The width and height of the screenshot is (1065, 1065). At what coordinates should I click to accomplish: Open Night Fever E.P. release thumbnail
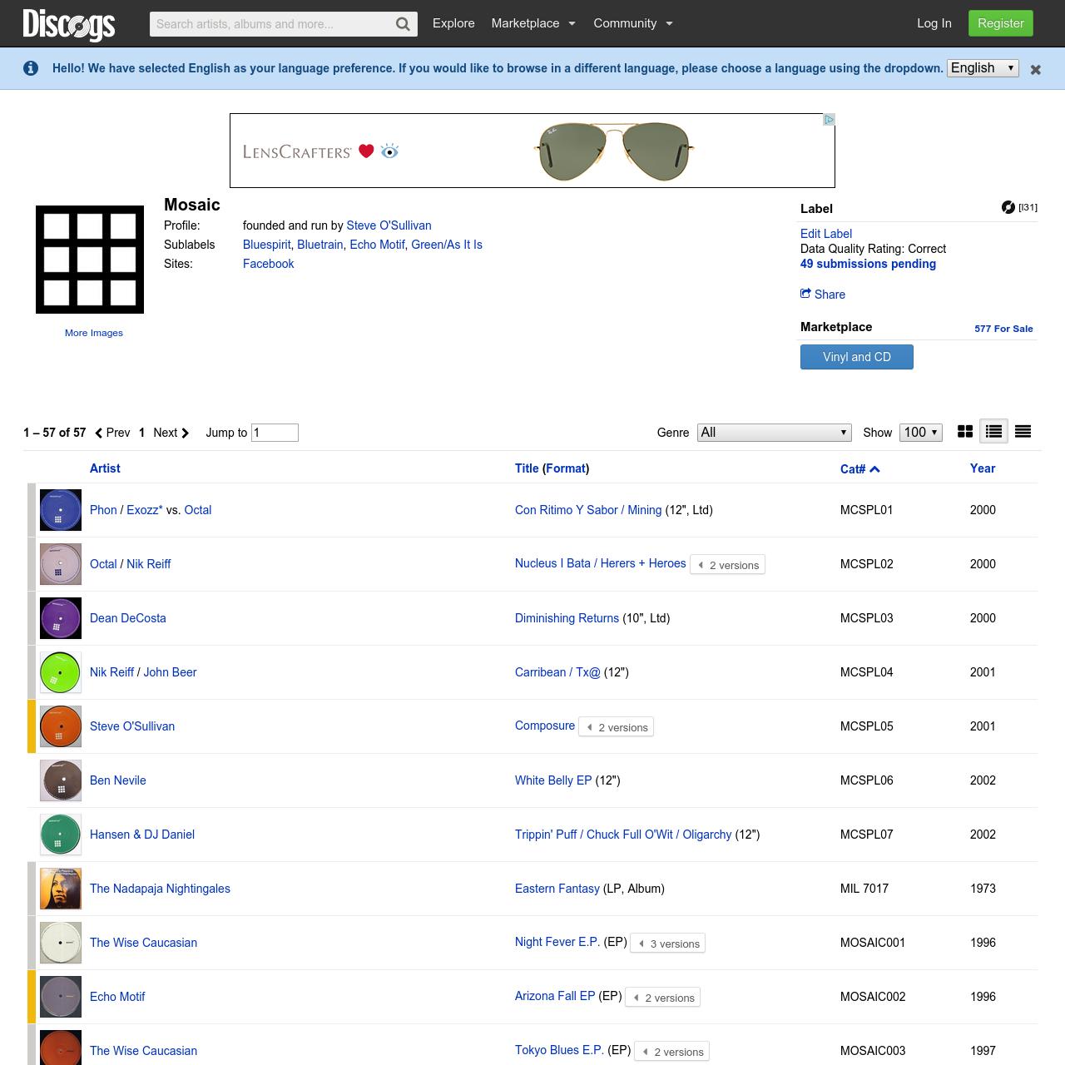tap(61, 943)
